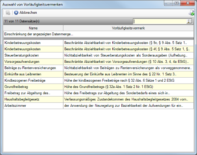197x155 pixels.
Task: Select Kindbezogenen Freibeträge name cell
Action: click(33, 80)
